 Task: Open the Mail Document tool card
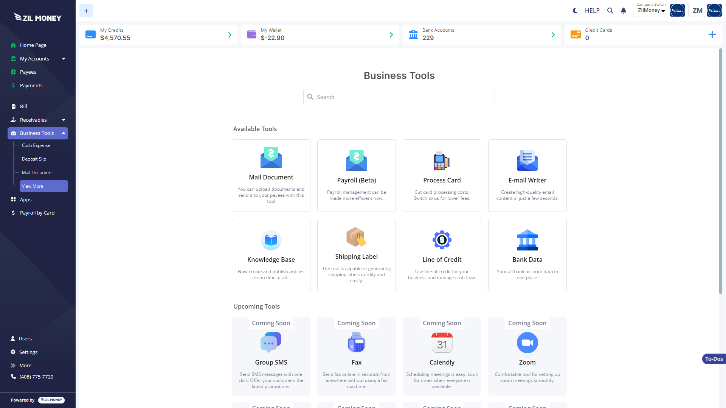click(x=271, y=176)
